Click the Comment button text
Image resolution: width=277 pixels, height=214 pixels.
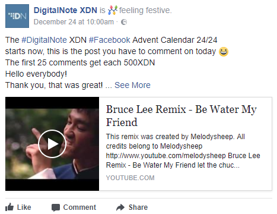(x=79, y=207)
